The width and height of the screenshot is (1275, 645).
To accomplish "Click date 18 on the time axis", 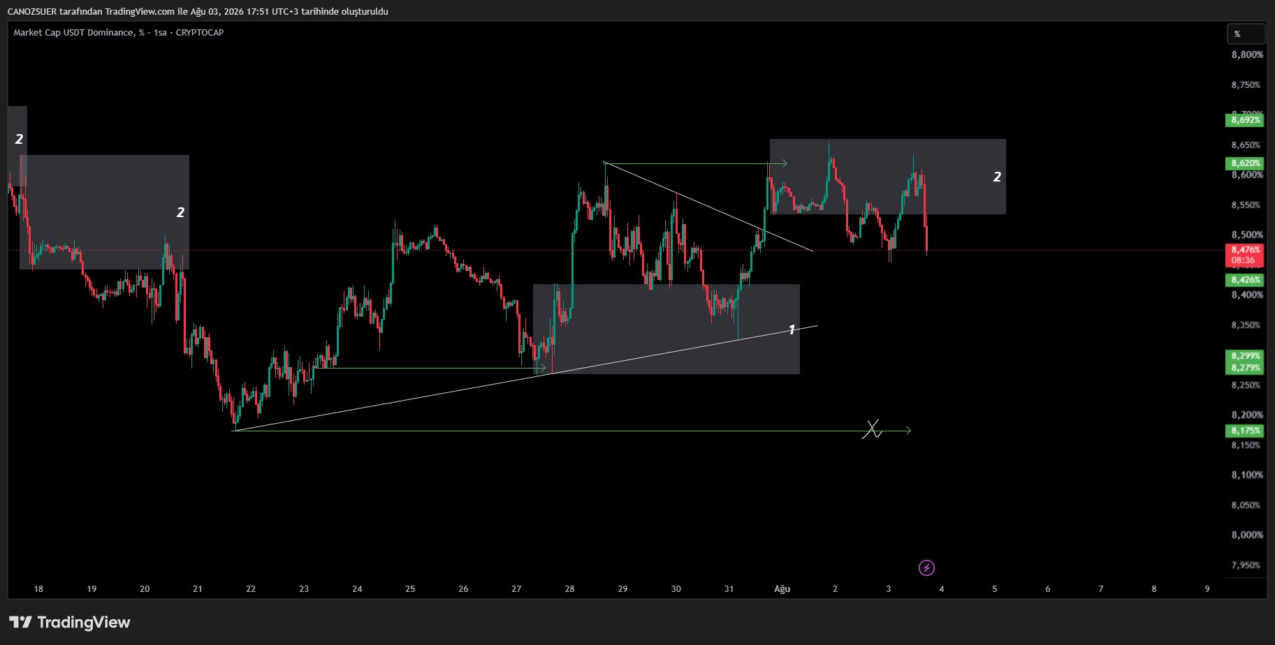I will pos(38,589).
